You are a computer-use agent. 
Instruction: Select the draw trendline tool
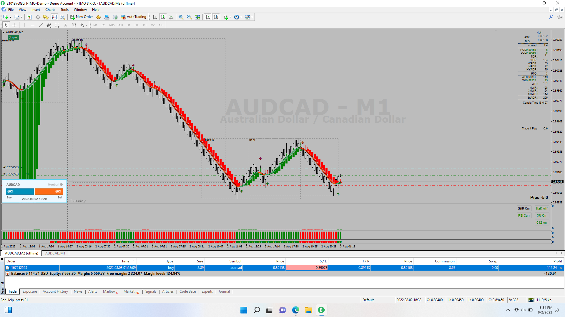[x=41, y=25]
